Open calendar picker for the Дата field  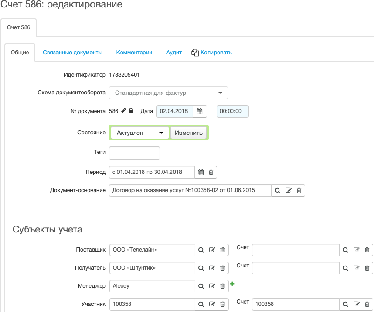coord(200,111)
